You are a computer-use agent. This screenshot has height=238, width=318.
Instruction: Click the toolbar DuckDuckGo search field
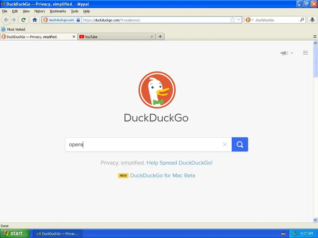pyautogui.click(x=277, y=20)
